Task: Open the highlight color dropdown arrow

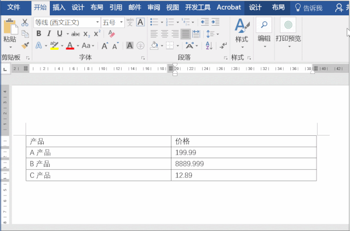Action: tap(62, 46)
